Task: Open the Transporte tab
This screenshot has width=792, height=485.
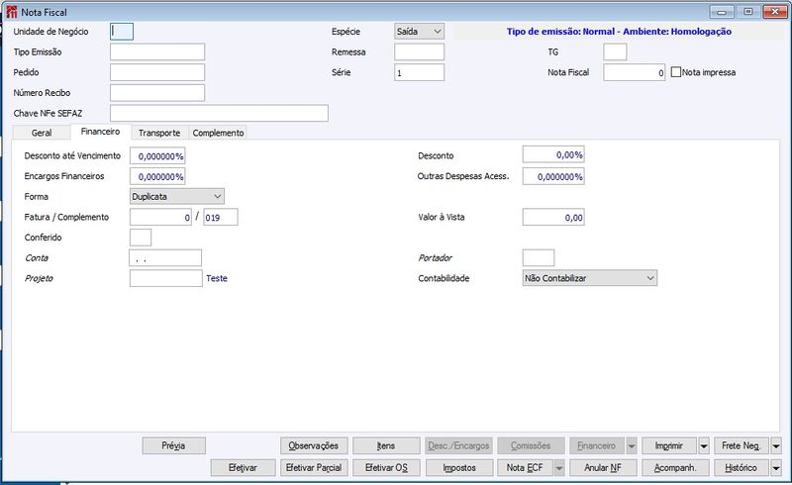Action: (x=159, y=133)
